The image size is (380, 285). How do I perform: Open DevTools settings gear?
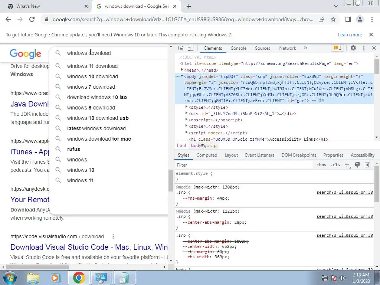(353, 48)
